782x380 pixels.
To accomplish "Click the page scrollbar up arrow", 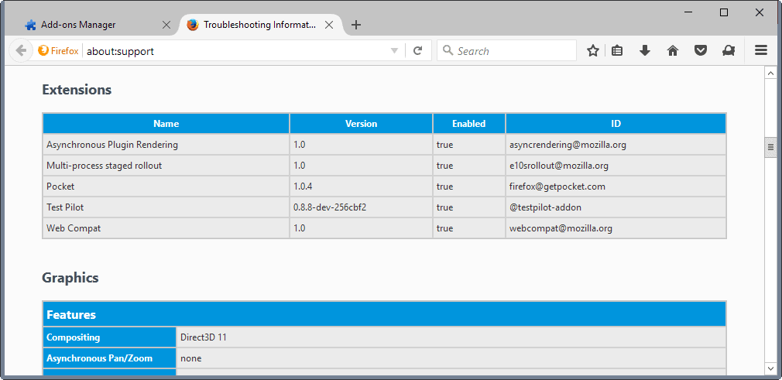I will tap(770, 74).
